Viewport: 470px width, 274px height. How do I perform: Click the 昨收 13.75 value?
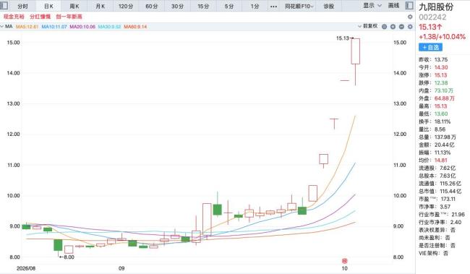click(441, 60)
